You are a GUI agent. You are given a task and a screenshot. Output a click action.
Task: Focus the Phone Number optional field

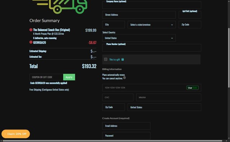point(152,48)
